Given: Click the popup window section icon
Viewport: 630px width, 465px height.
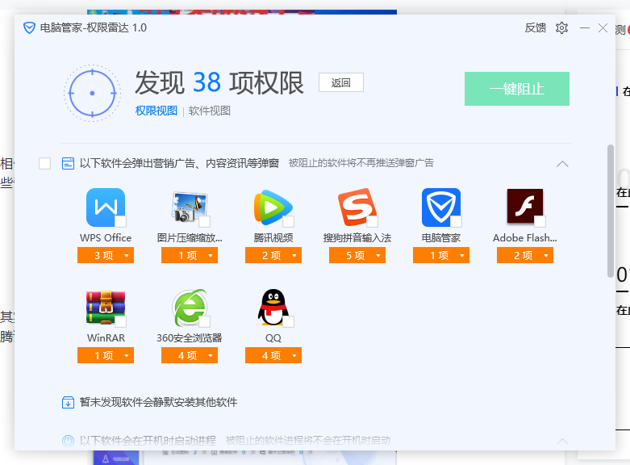Looking at the screenshot, I should tap(68, 163).
